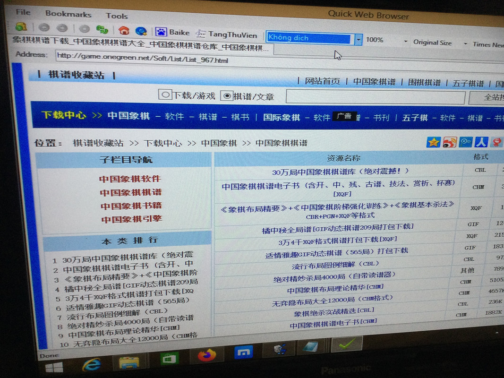The width and height of the screenshot is (504, 378).
Task: Click breadcrumb 棋谱收藏站
Action: (98, 143)
